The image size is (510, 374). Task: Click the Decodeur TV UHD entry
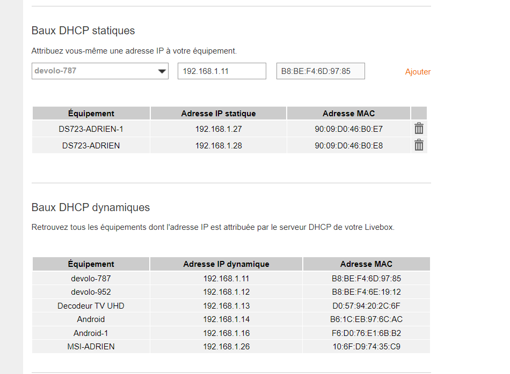[x=91, y=306]
